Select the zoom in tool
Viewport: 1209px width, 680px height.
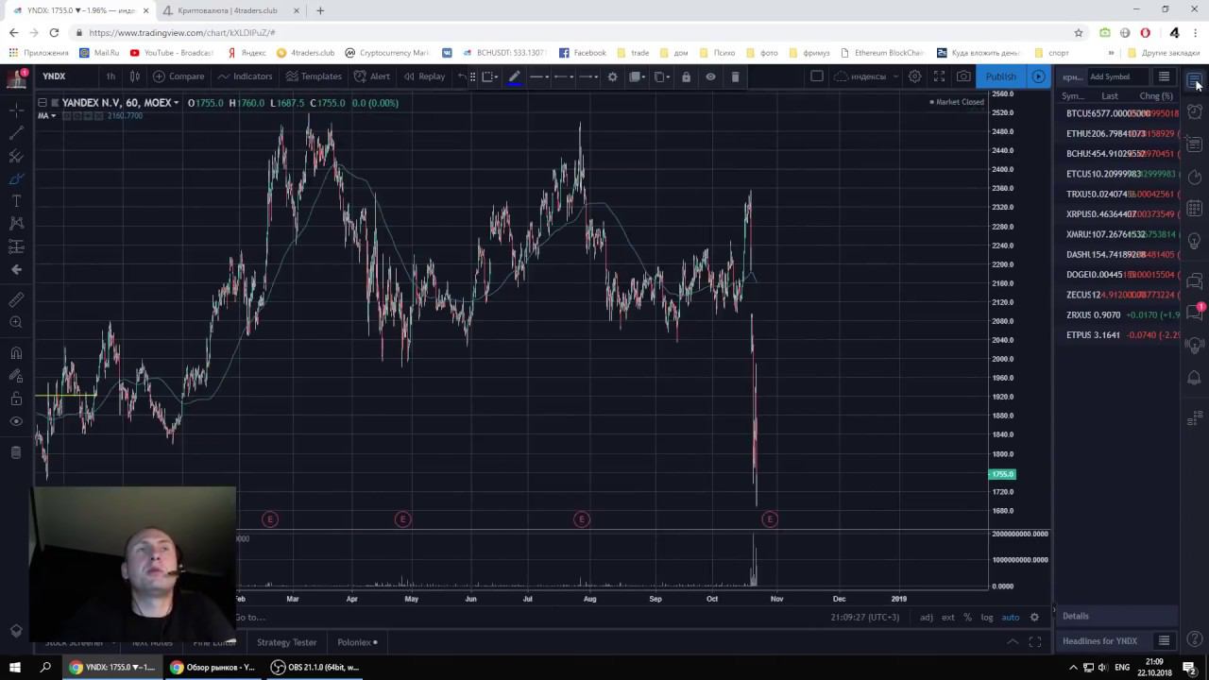[16, 323]
